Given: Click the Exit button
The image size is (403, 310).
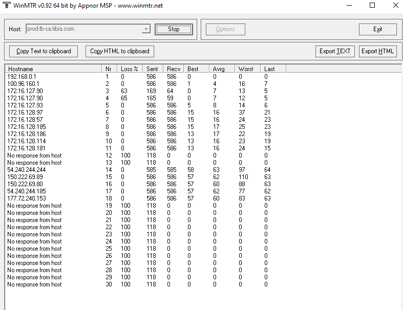Looking at the screenshot, I should point(378,29).
